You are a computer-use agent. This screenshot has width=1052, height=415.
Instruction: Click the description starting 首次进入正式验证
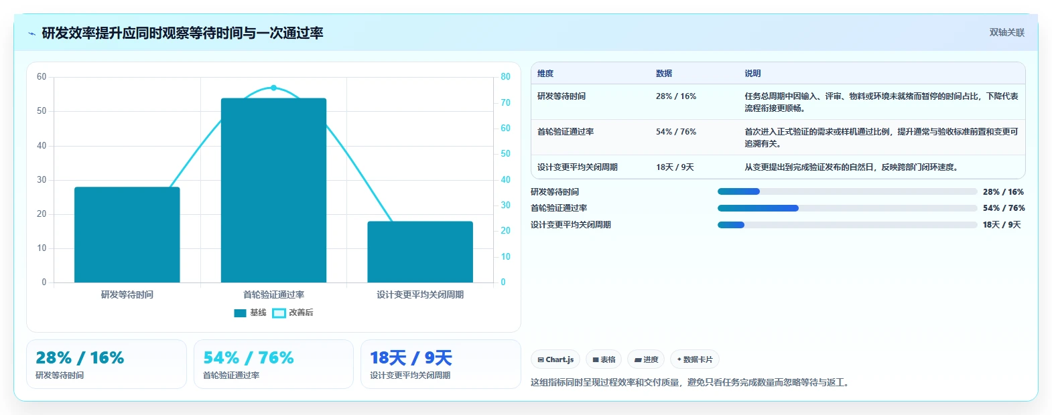(881, 137)
